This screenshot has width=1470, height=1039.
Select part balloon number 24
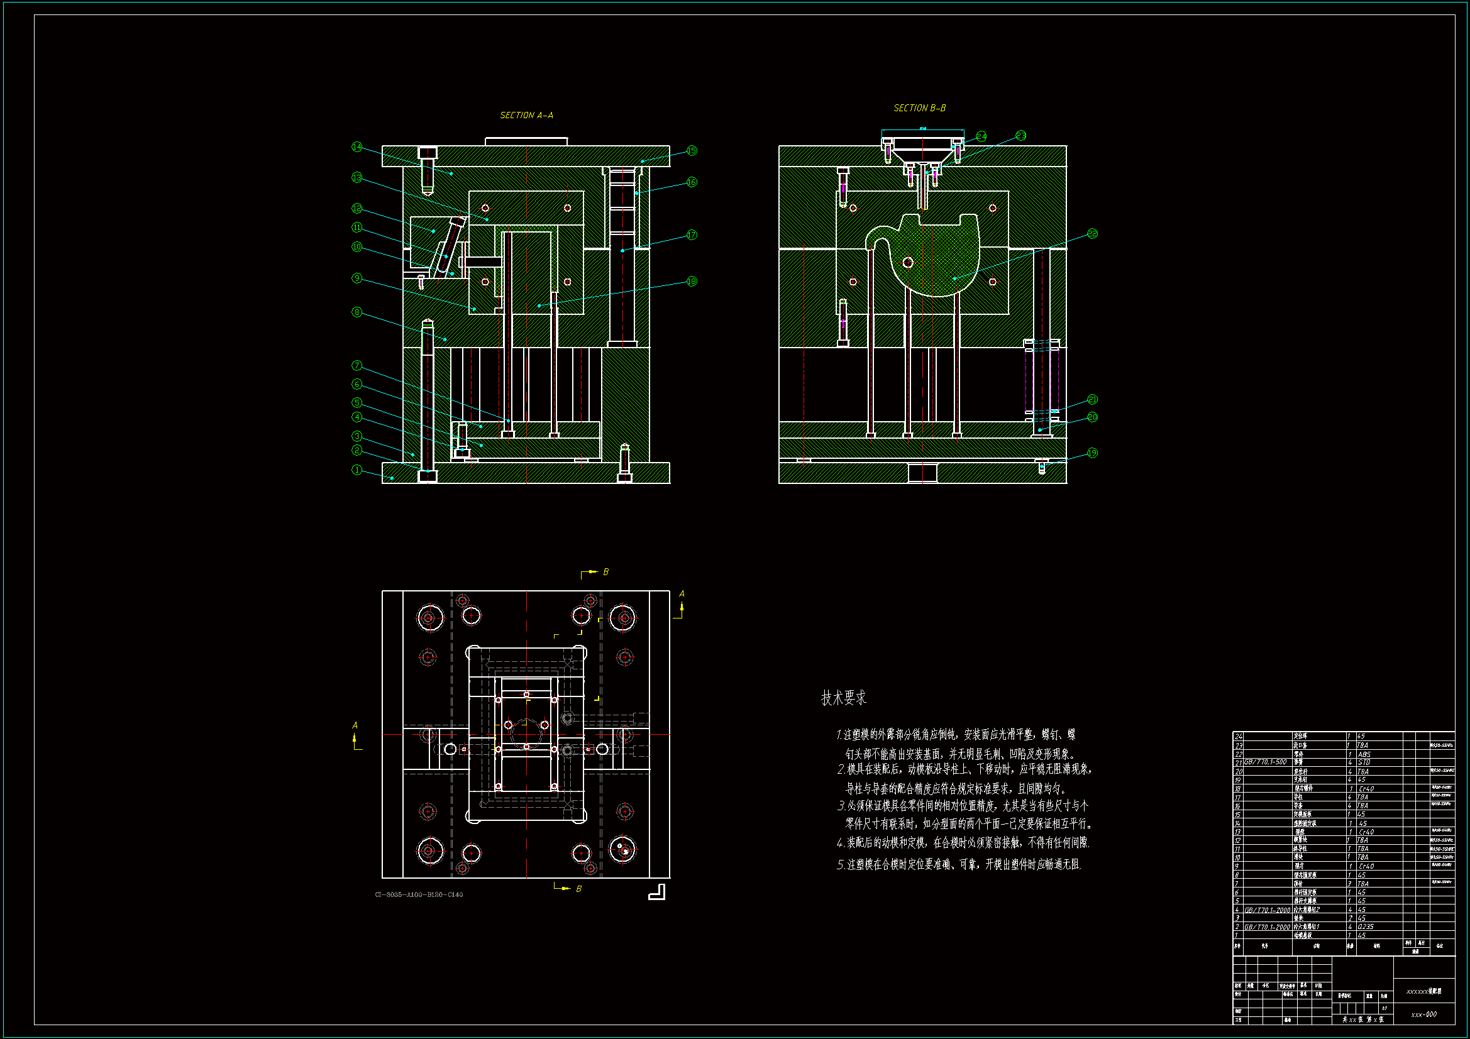[x=981, y=136]
